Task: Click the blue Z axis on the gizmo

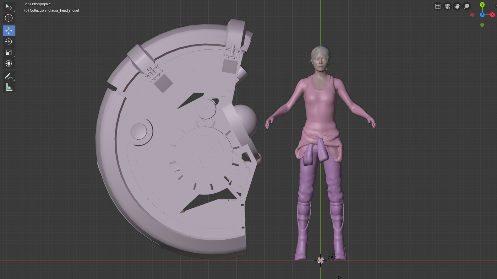Action: (482, 15)
